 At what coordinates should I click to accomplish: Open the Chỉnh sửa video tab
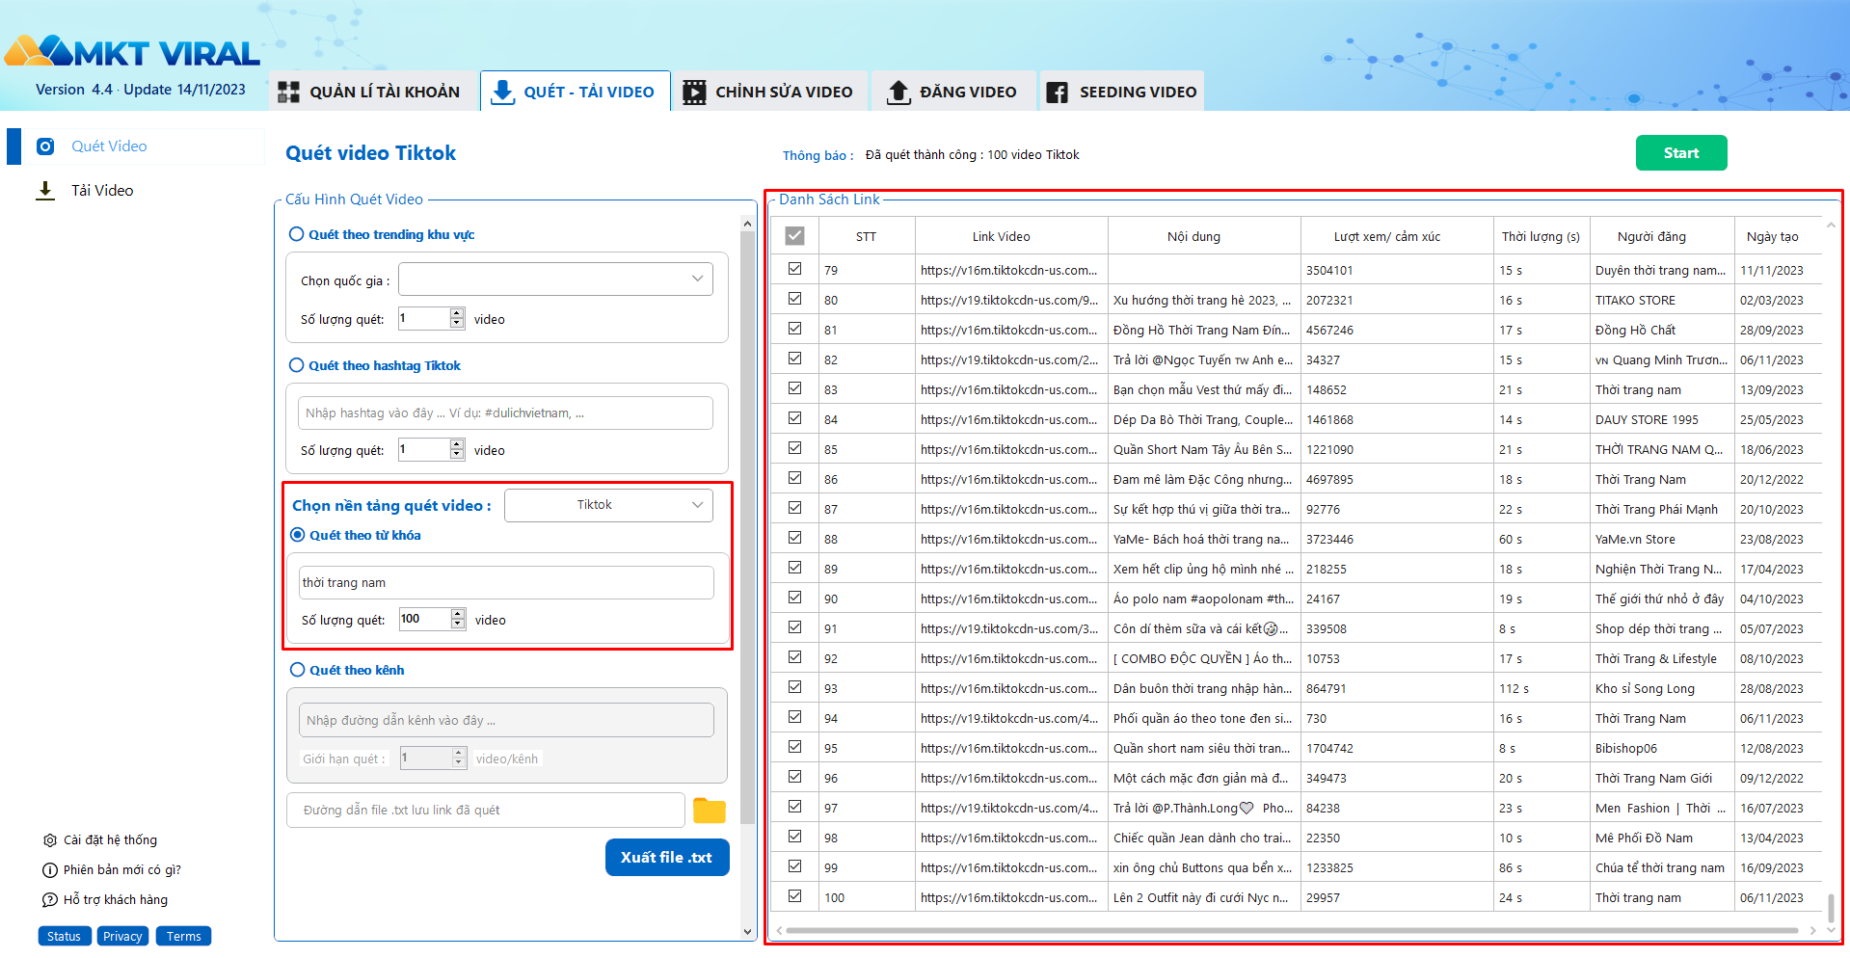tap(770, 92)
